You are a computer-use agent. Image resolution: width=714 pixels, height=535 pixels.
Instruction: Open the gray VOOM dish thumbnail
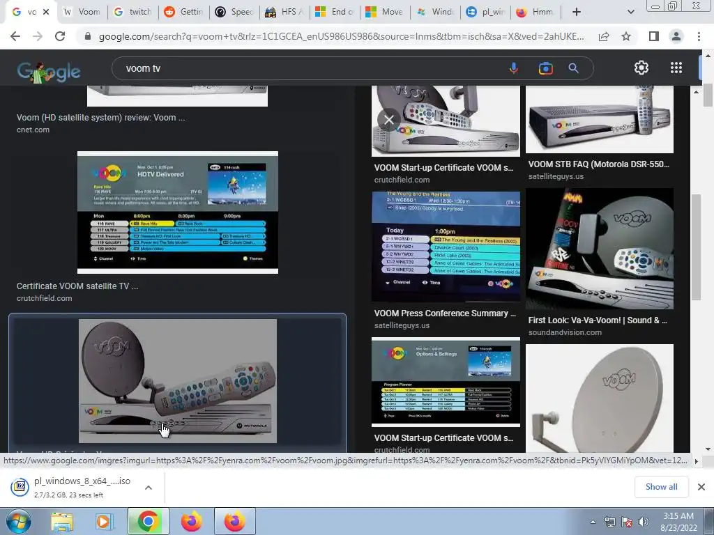[600, 398]
